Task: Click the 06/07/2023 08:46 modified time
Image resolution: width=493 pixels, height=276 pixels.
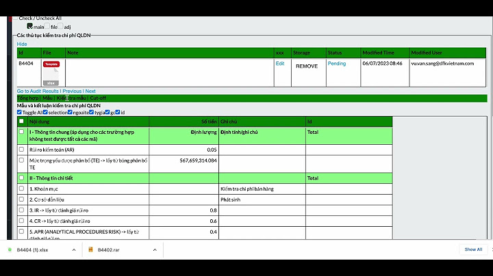Action: [382, 64]
